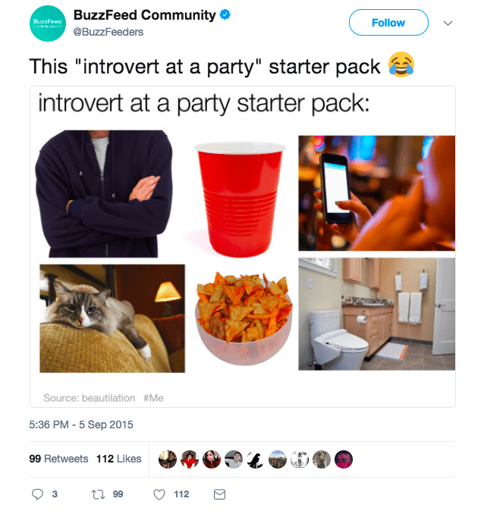Viewport: 484px width, 514px height.
Task: Open the bird silhouette liker avatar
Action: (x=256, y=459)
